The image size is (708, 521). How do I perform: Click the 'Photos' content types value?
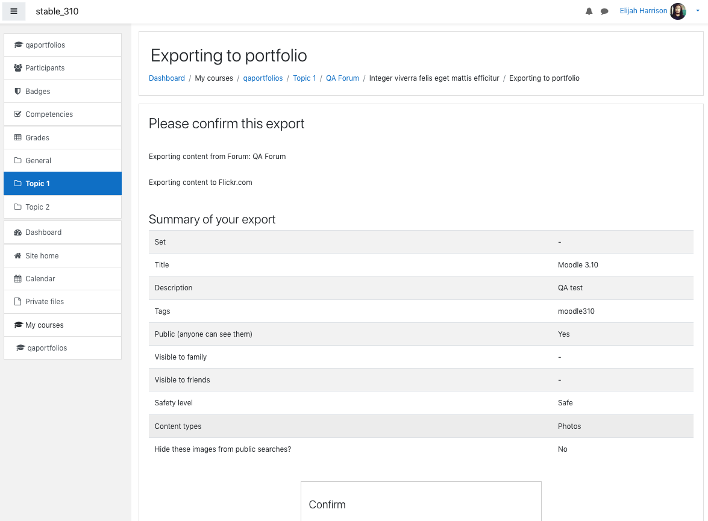pyautogui.click(x=569, y=426)
